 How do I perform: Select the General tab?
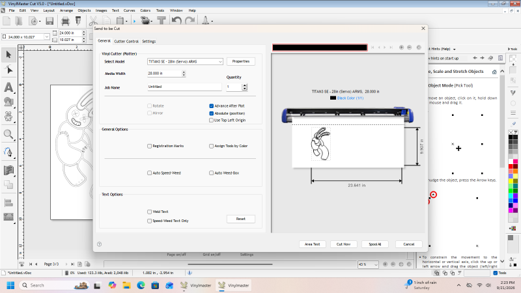point(104,41)
